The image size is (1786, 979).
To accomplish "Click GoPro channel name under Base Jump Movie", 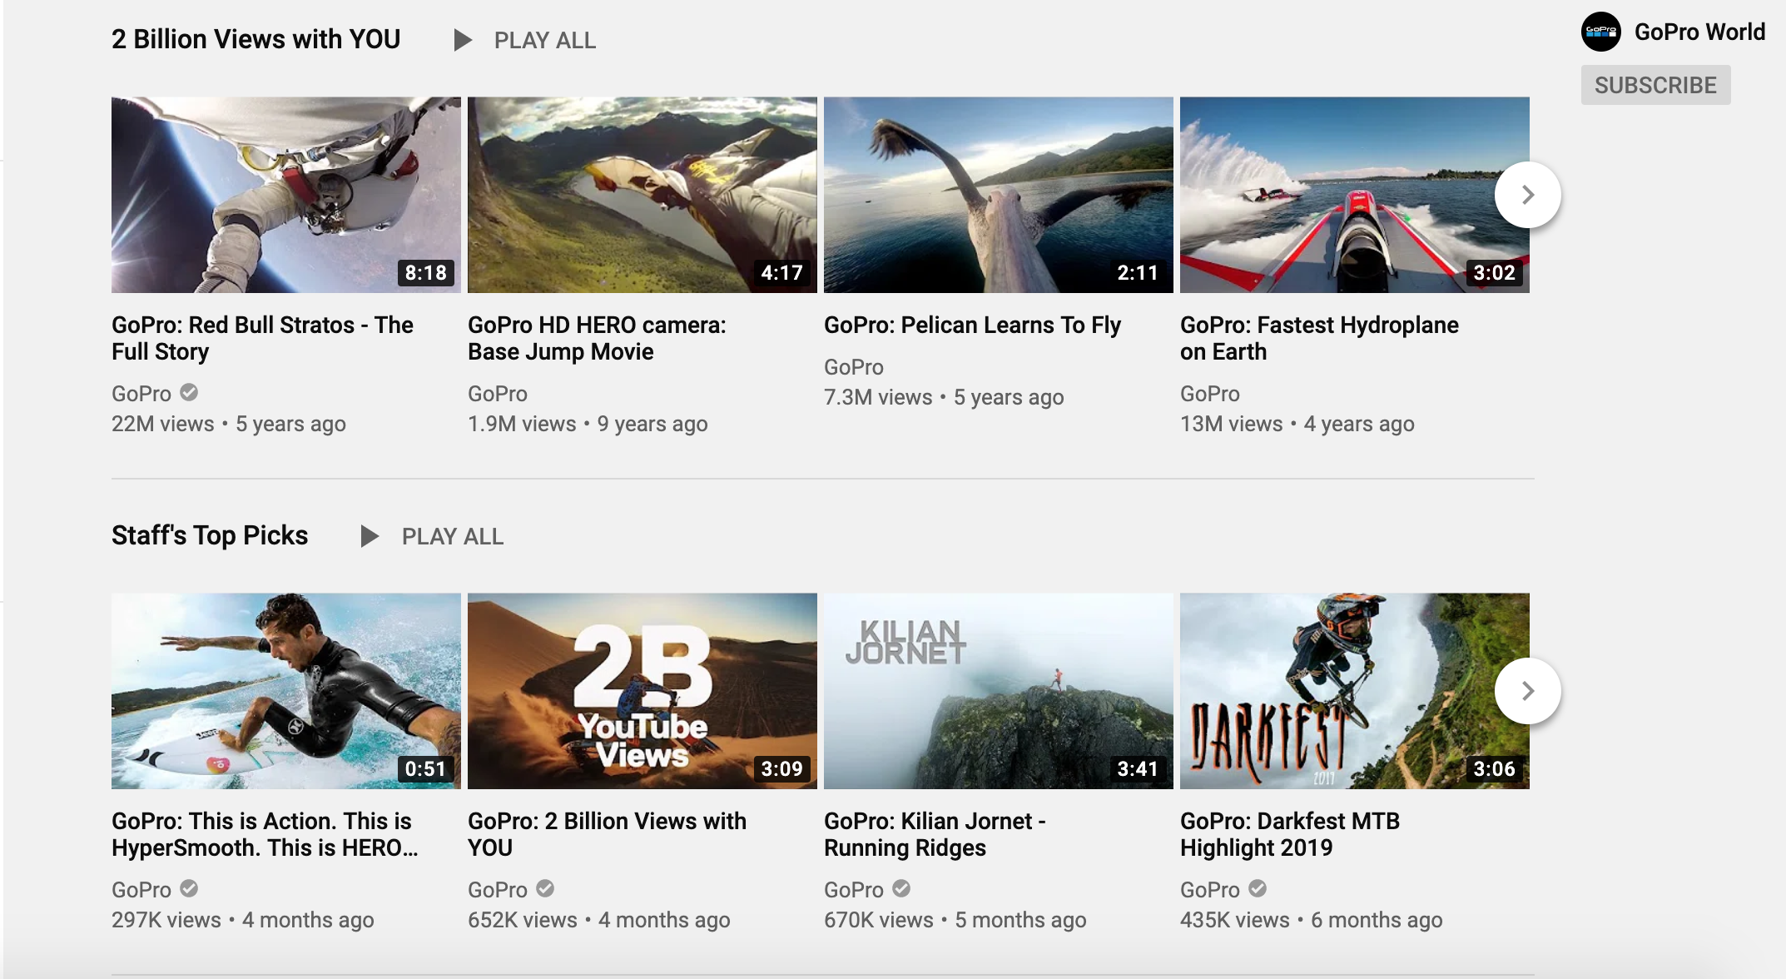I will pyautogui.click(x=498, y=394).
